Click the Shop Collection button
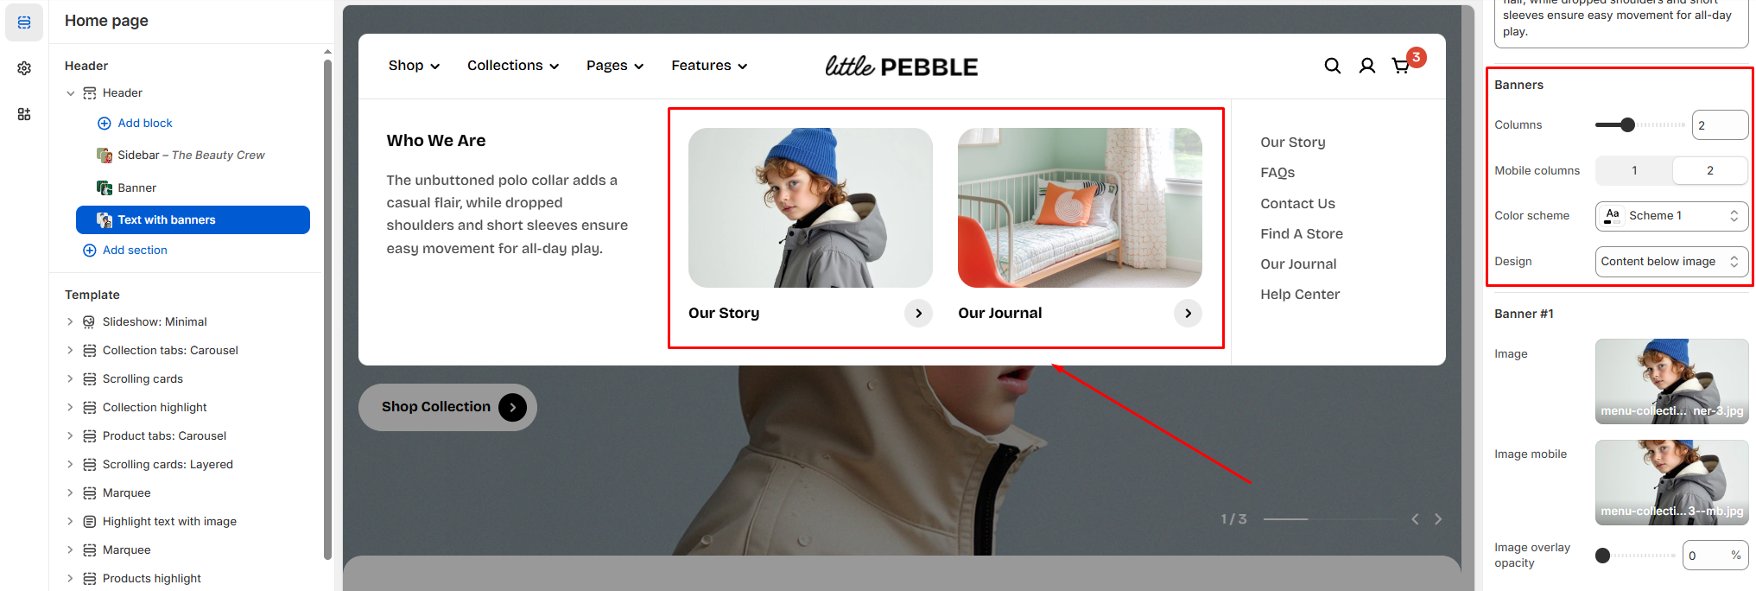 pyautogui.click(x=447, y=407)
